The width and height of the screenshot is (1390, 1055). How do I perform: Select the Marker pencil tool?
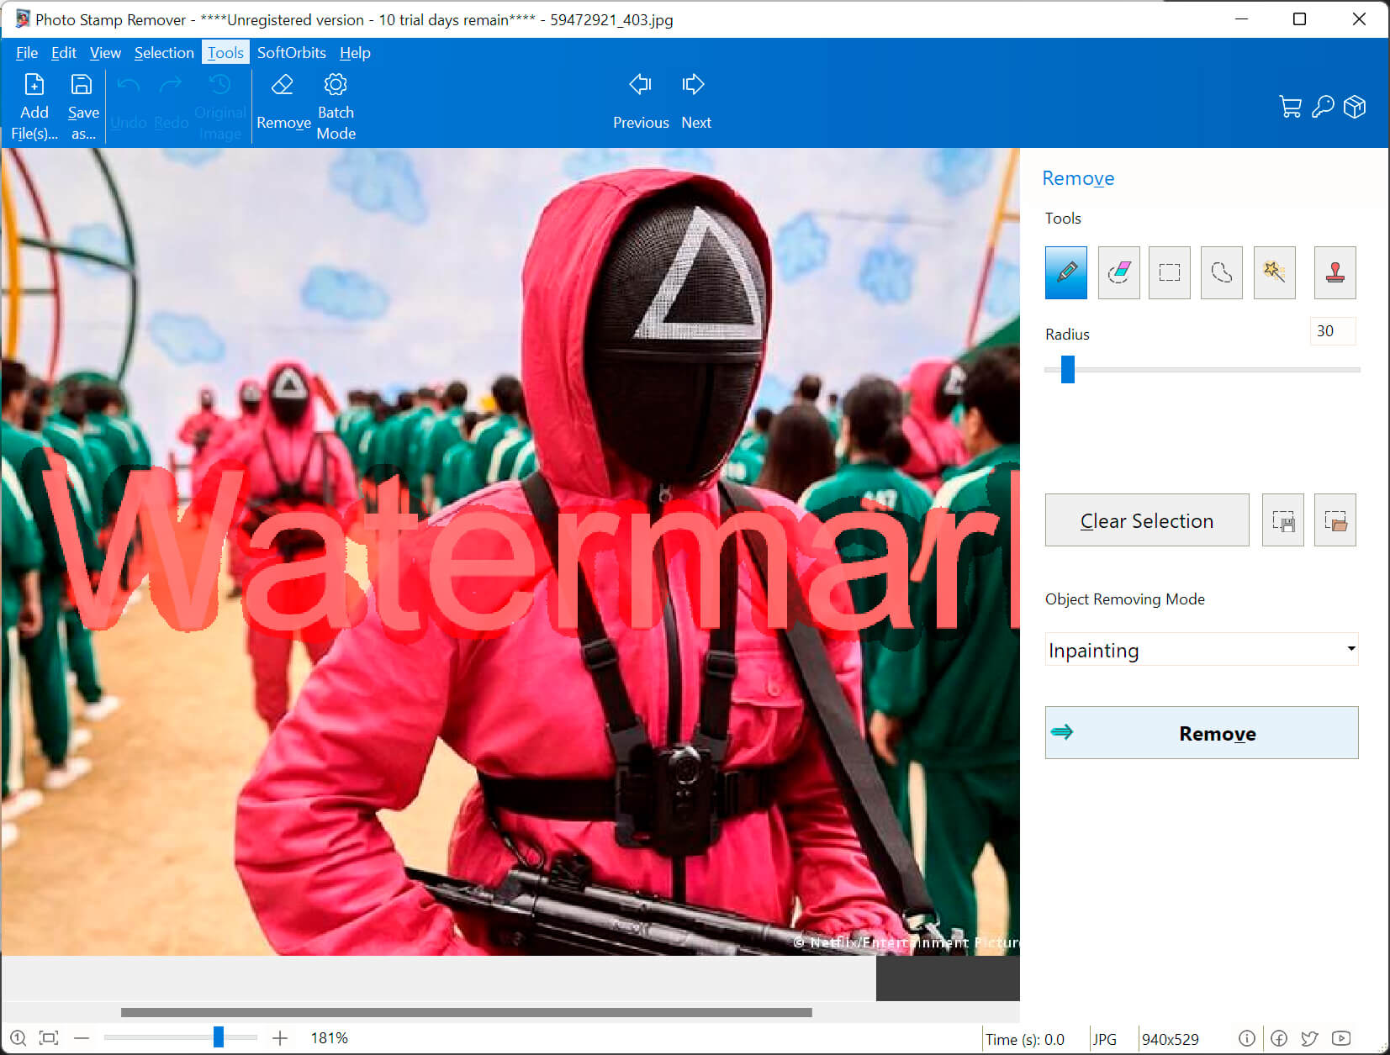click(1065, 272)
